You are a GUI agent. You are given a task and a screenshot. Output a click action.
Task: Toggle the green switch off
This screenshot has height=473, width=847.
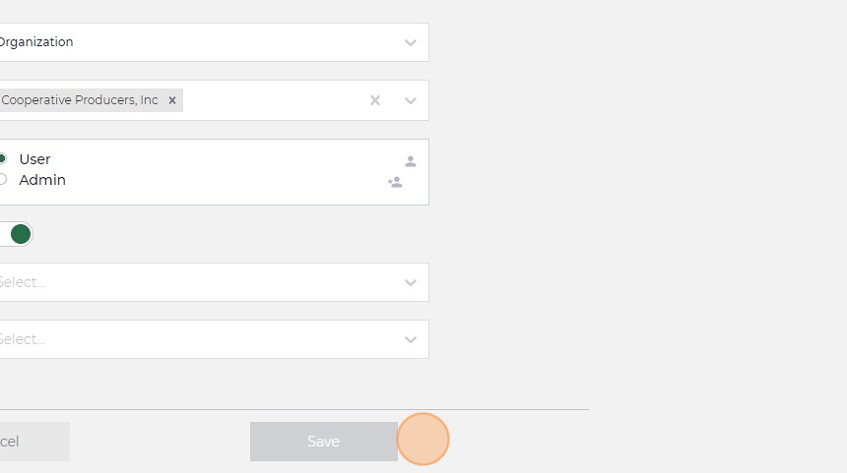click(x=17, y=234)
